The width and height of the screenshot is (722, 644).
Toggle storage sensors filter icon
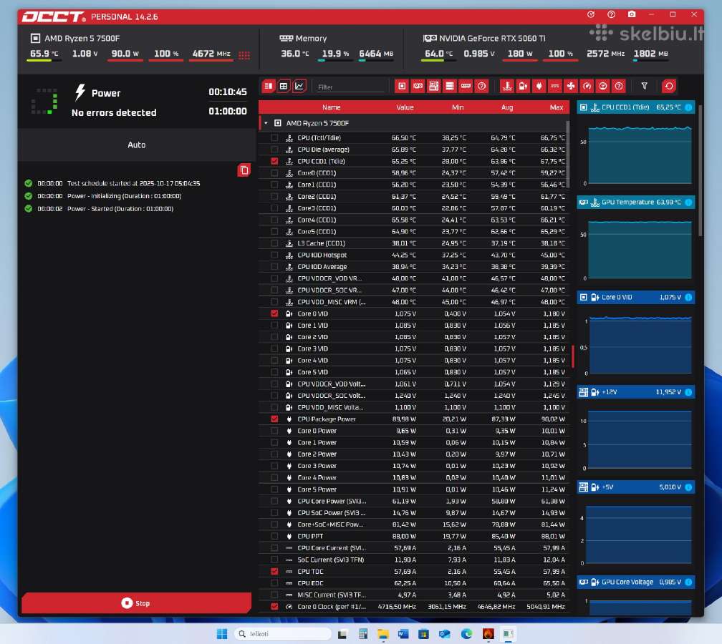(450, 86)
